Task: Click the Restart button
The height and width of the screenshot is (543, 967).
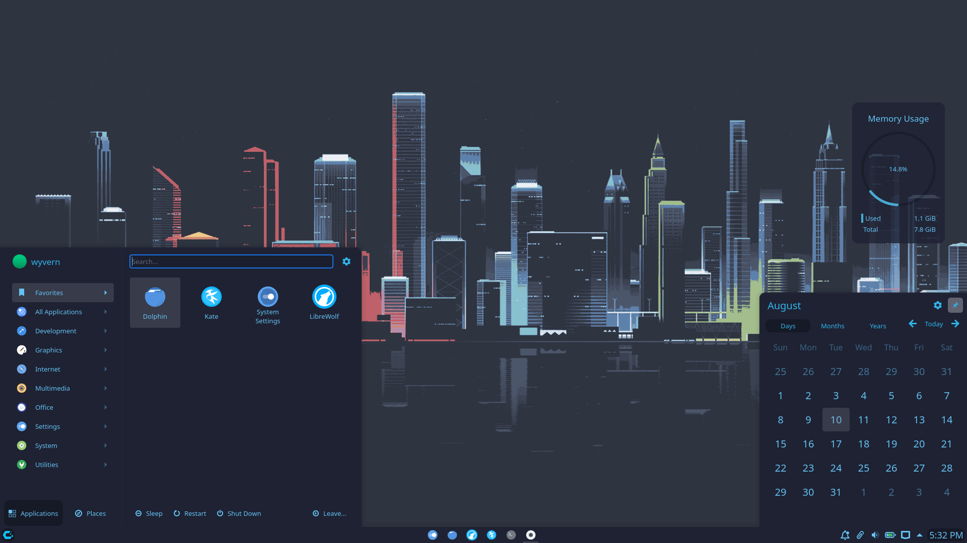Action: [190, 513]
